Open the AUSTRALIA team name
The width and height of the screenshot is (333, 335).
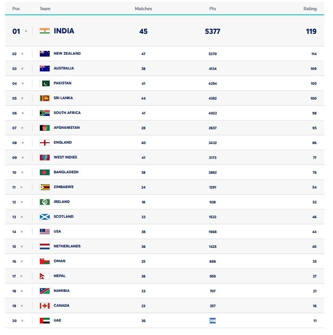[64, 68]
